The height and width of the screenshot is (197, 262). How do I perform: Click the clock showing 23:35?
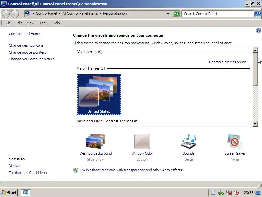click(248, 193)
